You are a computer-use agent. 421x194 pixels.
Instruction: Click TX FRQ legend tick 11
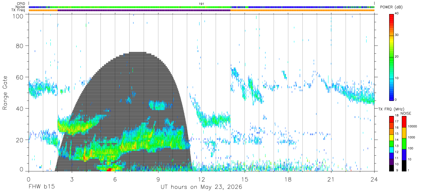pyautogui.click(x=397, y=158)
